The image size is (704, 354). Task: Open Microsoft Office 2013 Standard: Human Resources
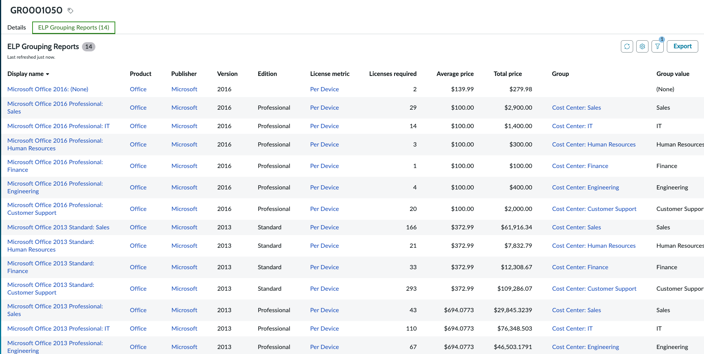51,245
